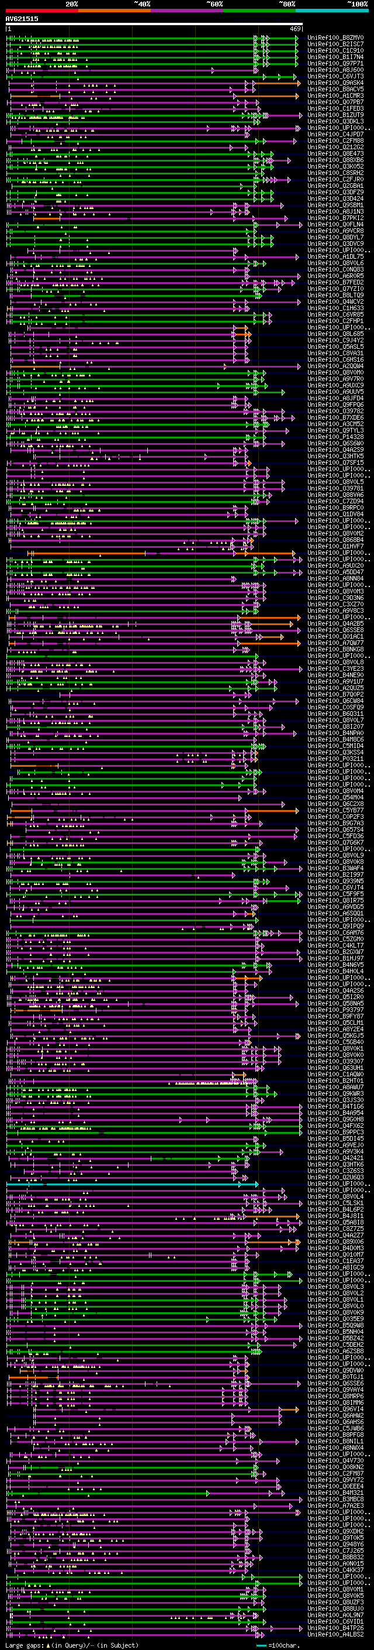Open the UniRef100_C6VJT3 entry

335,76
